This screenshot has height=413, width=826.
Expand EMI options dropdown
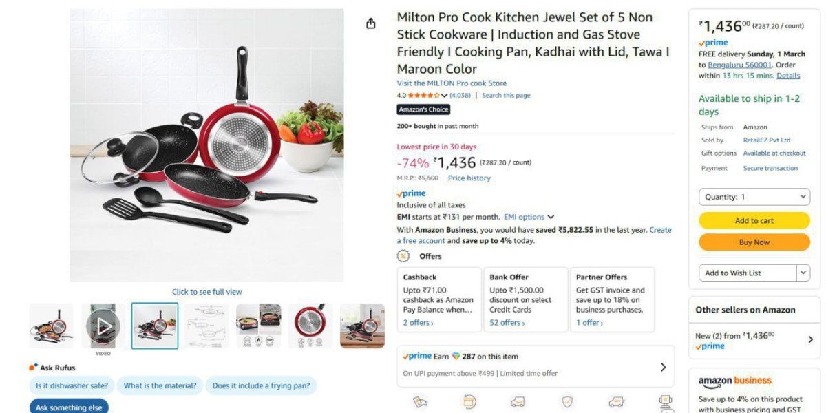(x=529, y=217)
